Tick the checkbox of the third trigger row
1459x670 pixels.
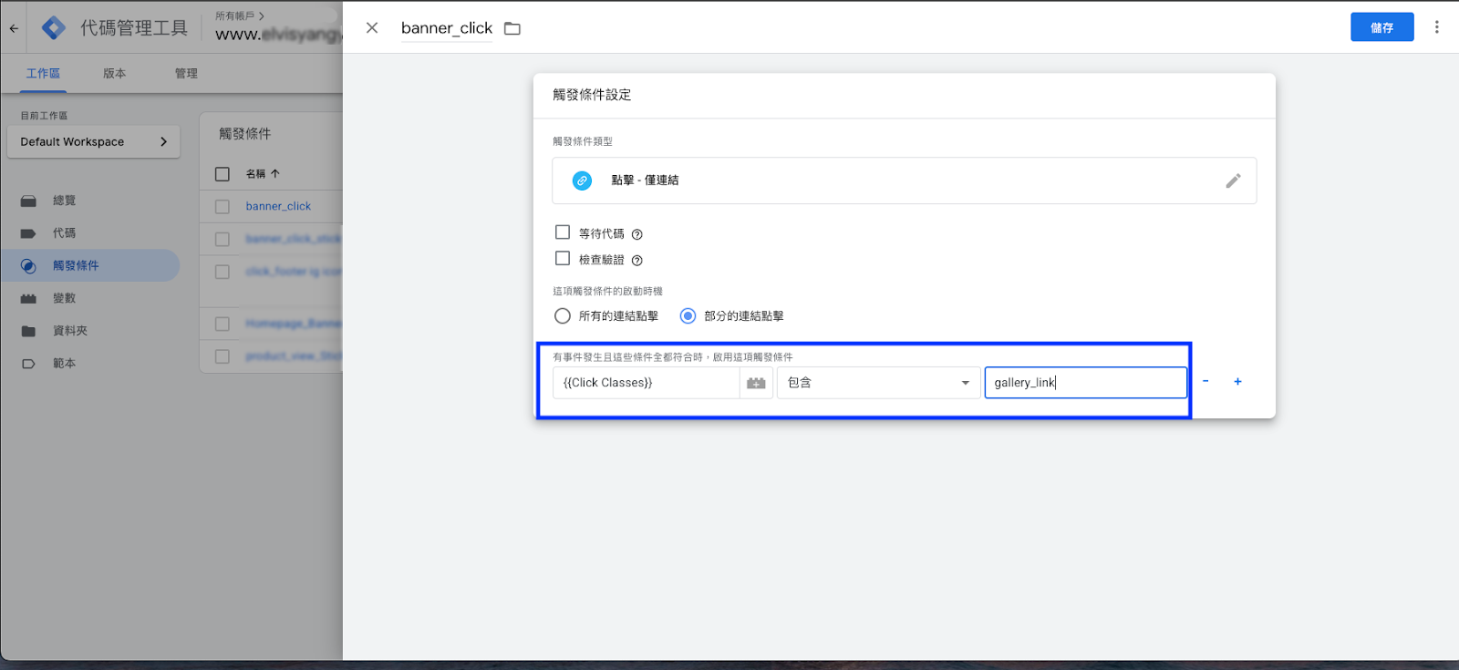[x=222, y=272]
